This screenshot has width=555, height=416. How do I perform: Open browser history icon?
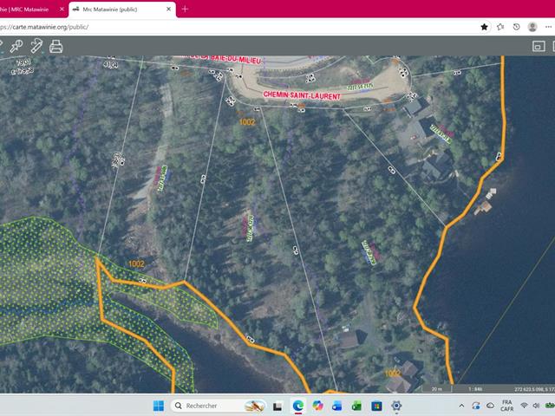point(517,27)
